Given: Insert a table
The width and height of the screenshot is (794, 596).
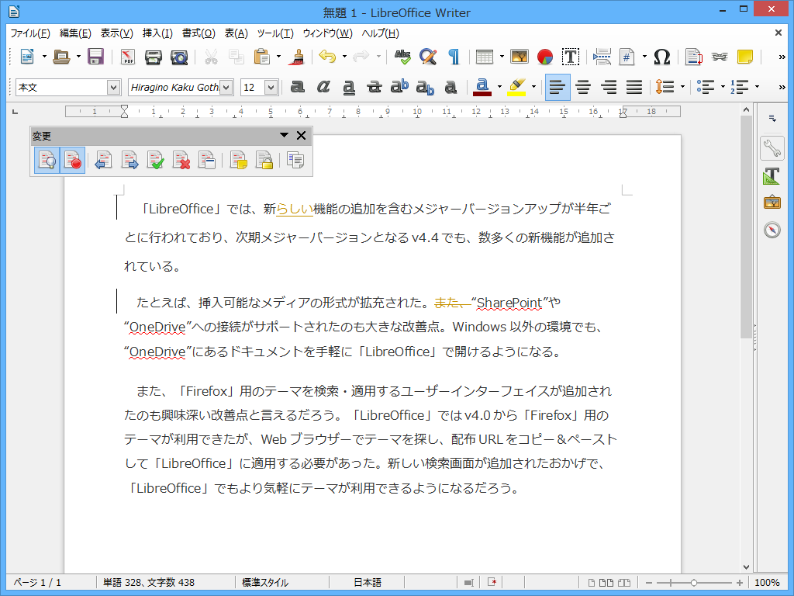Looking at the screenshot, I should 485,56.
